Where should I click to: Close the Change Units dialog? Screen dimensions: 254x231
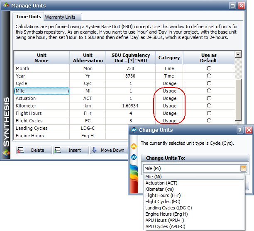248,130
